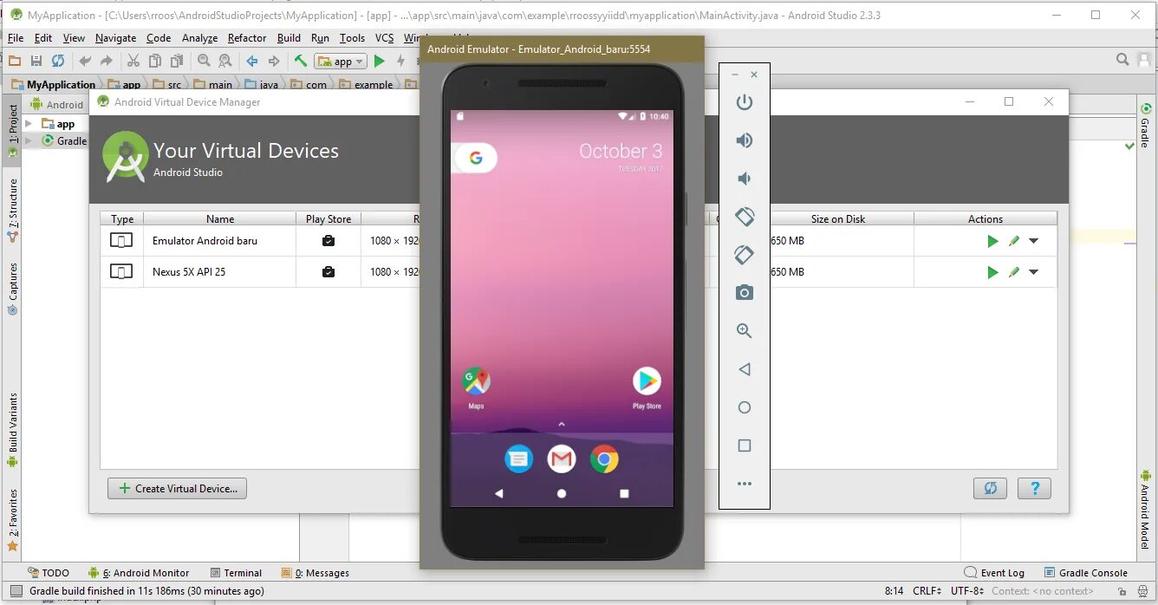1158x605 pixels.
Task: Open the Refactor menu
Action: pyautogui.click(x=247, y=38)
